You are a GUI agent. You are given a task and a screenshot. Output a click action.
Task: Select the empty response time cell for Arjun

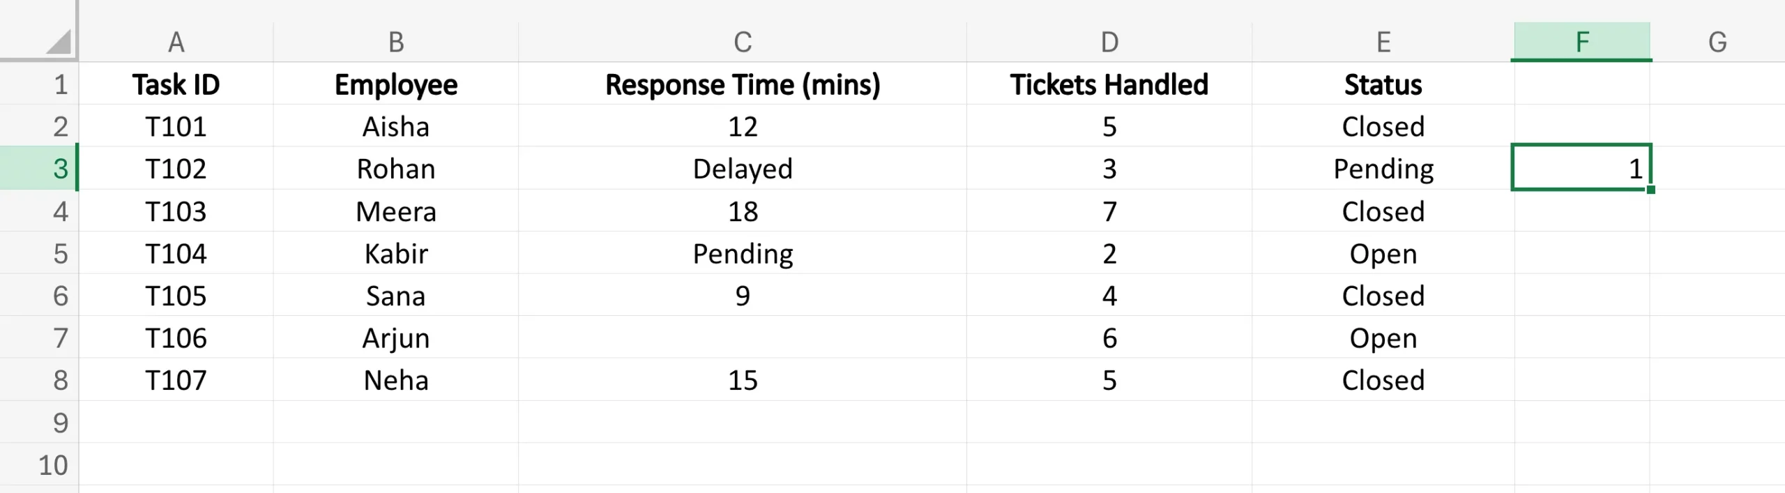[743, 338]
